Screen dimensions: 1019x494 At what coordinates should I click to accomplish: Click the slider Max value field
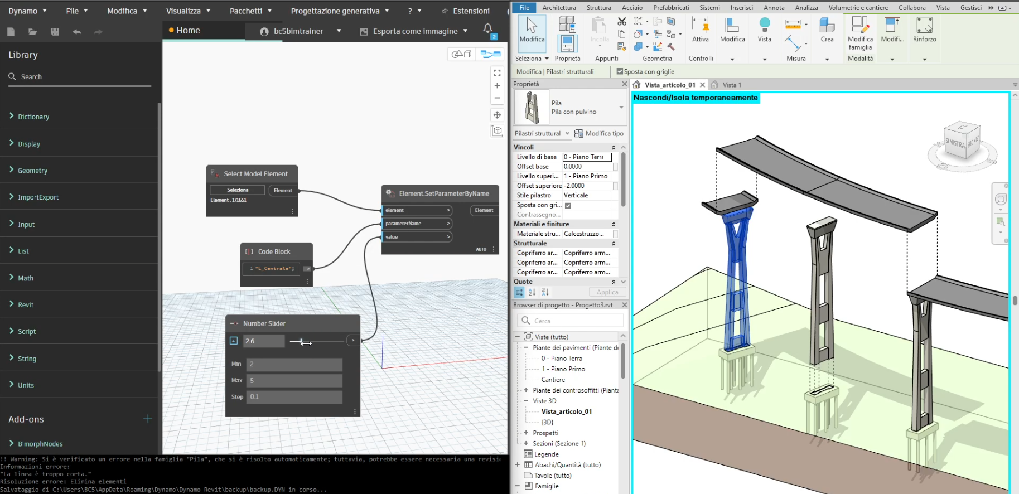click(294, 381)
